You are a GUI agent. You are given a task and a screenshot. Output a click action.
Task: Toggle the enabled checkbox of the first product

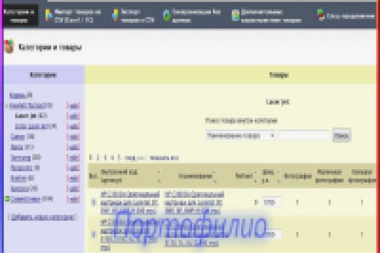coord(93,202)
